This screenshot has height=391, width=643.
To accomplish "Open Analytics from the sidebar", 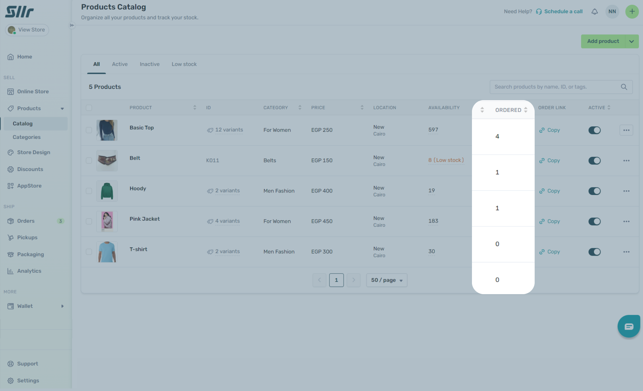I will [x=29, y=271].
